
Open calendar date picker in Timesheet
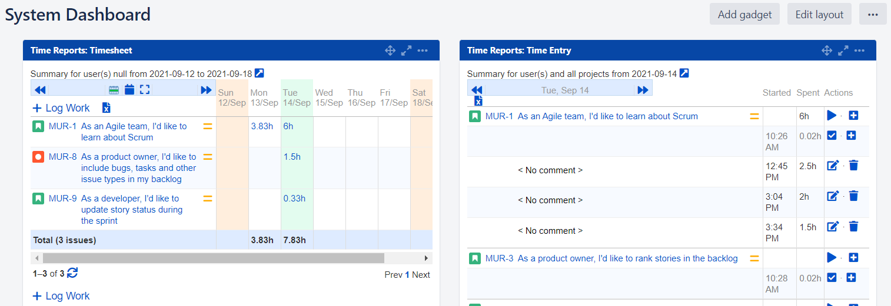[129, 90]
